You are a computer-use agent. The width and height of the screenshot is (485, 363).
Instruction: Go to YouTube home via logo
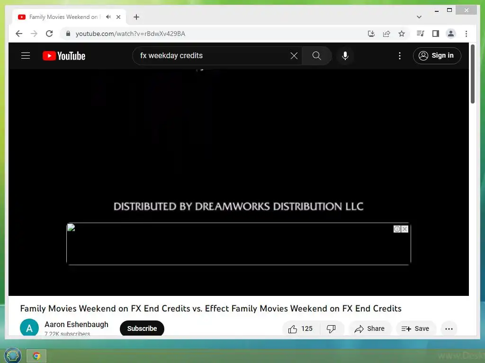[x=64, y=56]
